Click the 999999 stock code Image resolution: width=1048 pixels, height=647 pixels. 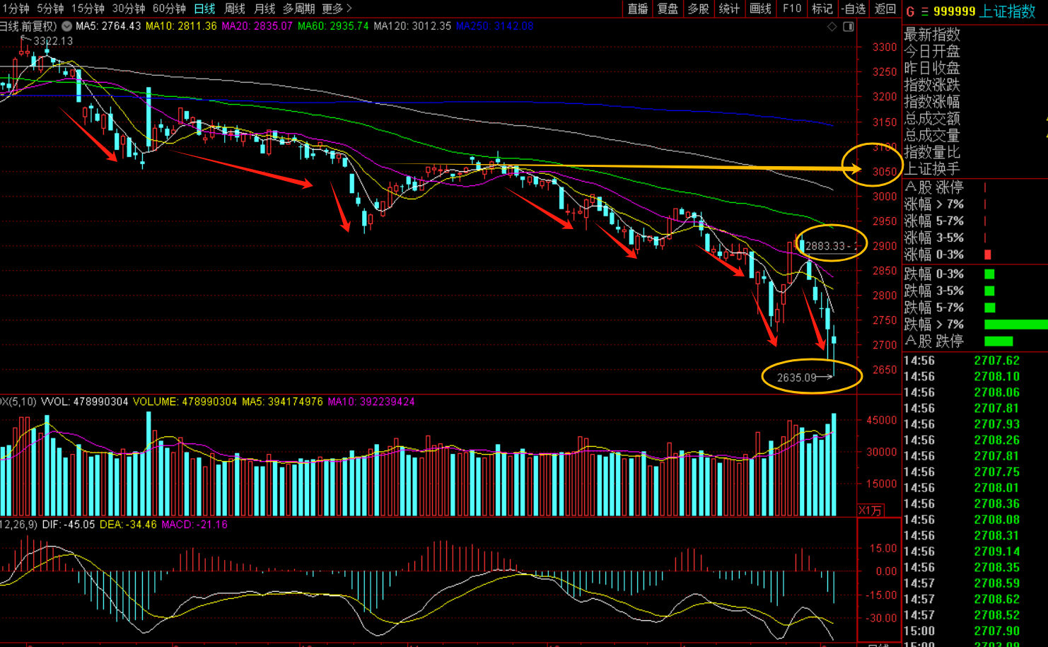[x=955, y=11]
